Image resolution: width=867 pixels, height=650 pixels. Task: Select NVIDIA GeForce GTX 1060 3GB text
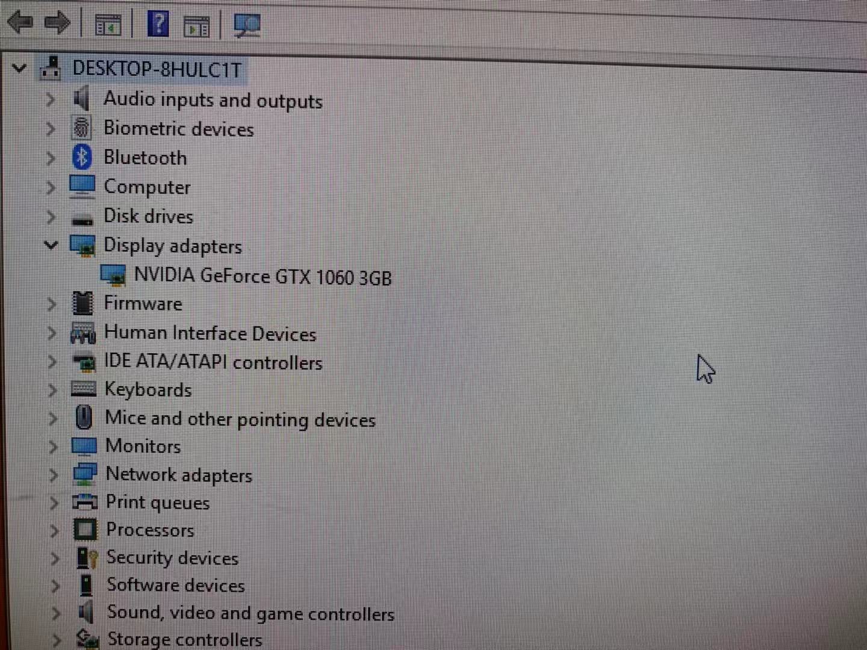tap(263, 276)
